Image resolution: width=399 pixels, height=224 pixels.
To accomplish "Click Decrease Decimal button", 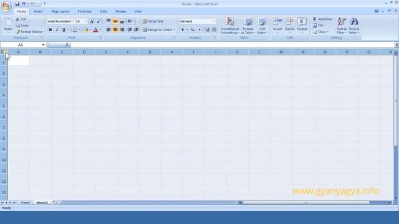I will point(213,30).
